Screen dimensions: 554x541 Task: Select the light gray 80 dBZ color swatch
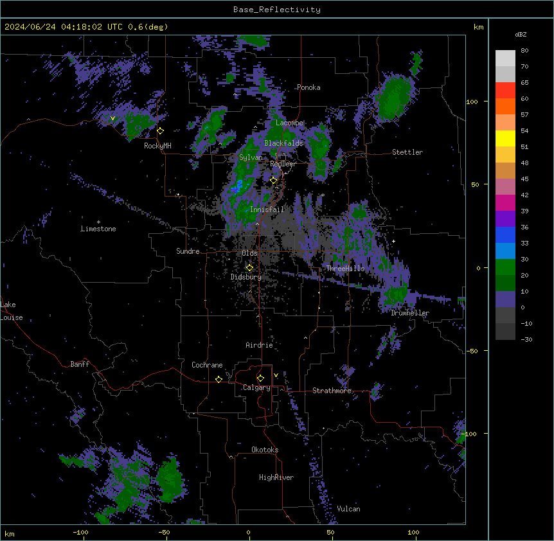pyautogui.click(x=505, y=58)
